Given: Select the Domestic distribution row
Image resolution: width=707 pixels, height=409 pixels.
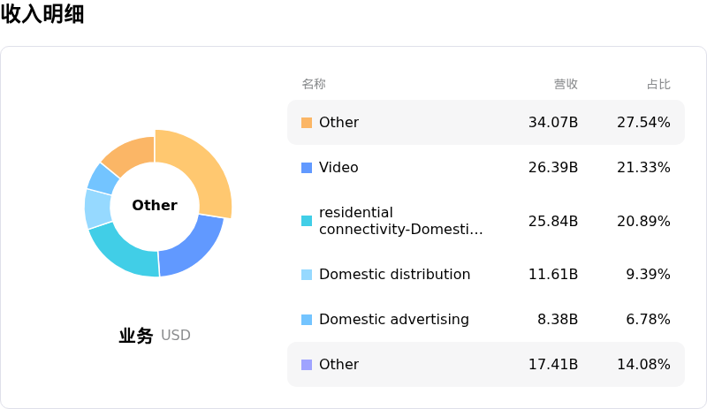Looking at the screenshot, I should tap(485, 275).
